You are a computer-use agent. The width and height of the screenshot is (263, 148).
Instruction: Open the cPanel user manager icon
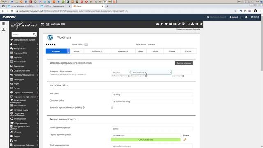click(x=3, y=30)
